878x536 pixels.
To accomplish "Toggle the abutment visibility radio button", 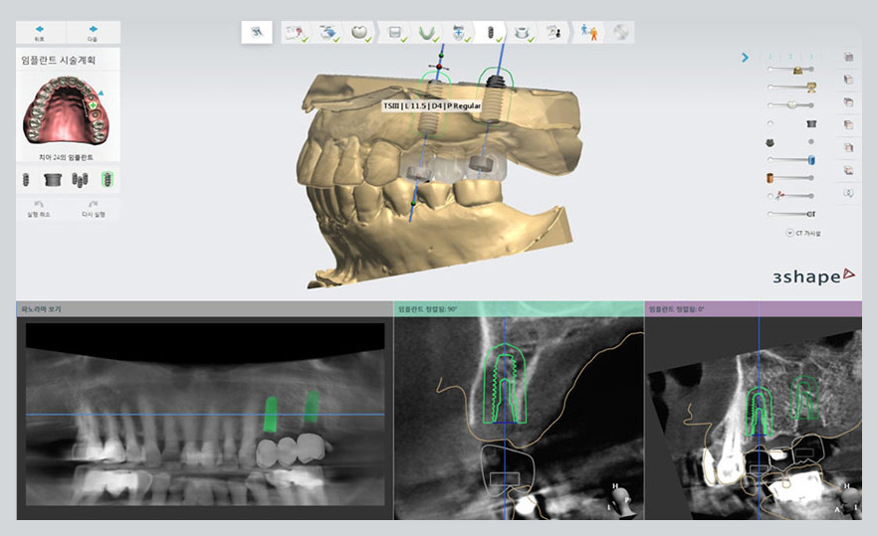I will pyautogui.click(x=770, y=123).
